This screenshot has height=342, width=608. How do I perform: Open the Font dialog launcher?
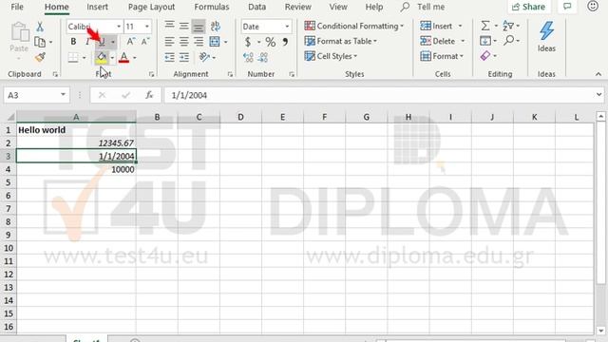[152, 74]
